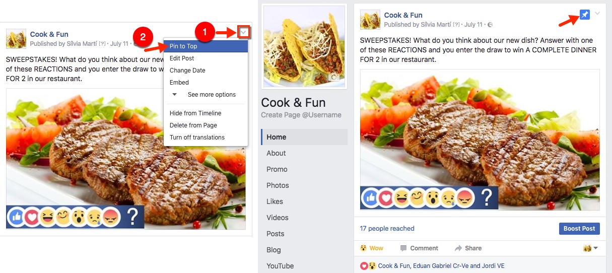Select Hide from Timeline option
Image resolution: width=612 pixels, height=273 pixels.
195,113
